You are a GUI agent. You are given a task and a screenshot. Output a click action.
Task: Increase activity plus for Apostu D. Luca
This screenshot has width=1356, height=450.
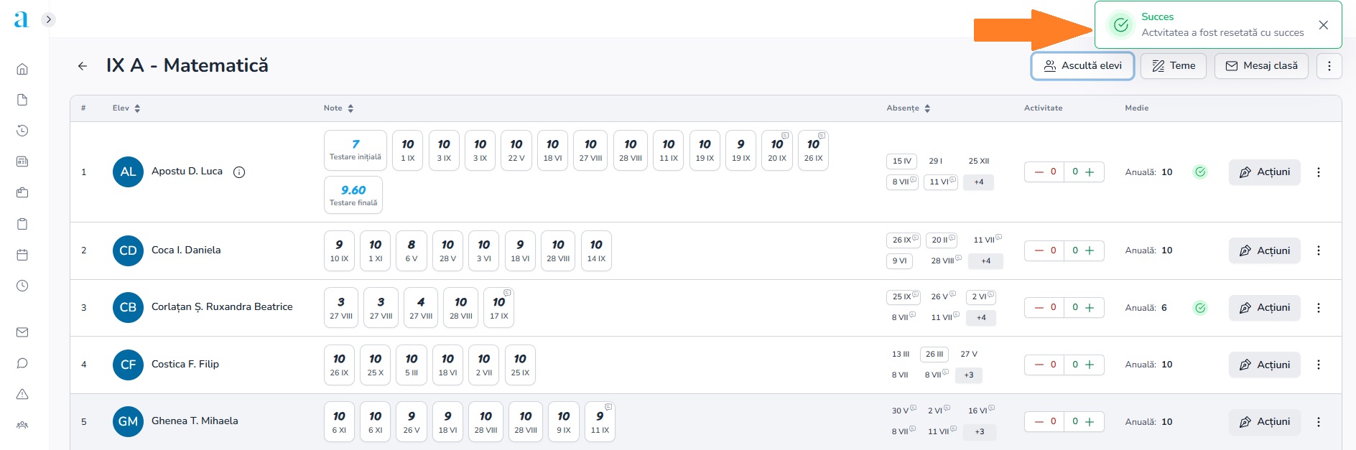1090,172
